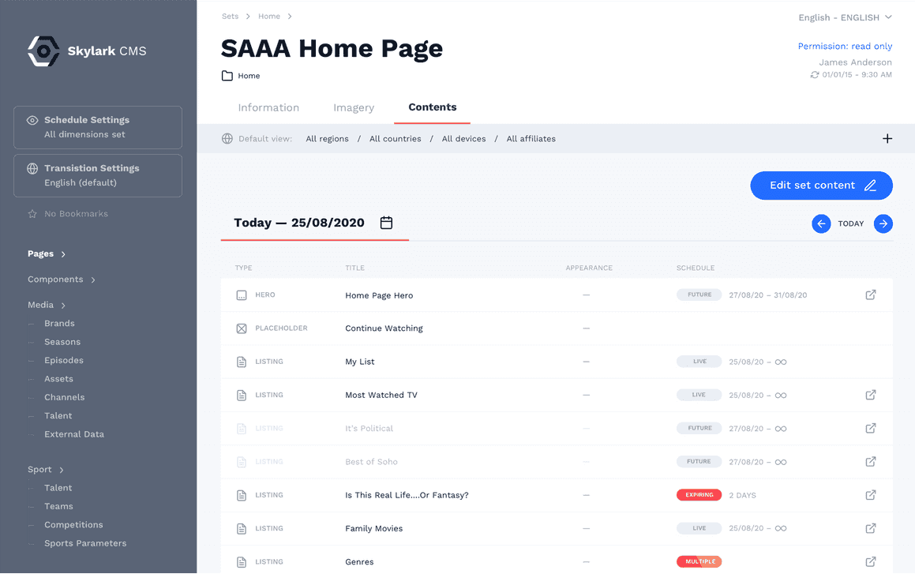Viewport: 915px width, 574px height.
Task: Switch to the Imagery tab
Action: pos(354,107)
